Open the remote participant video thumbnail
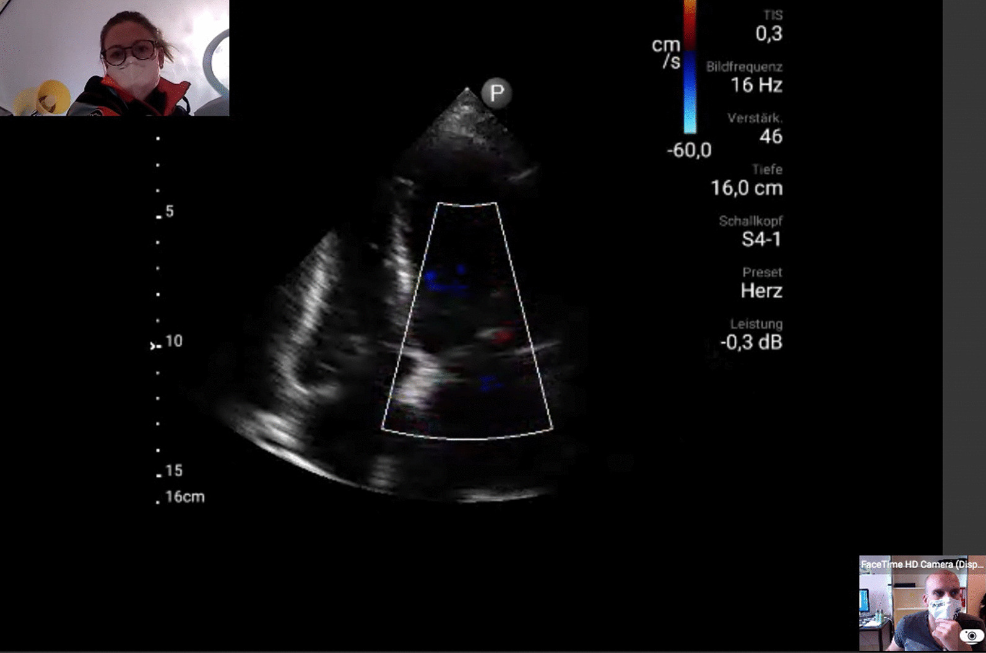 click(115, 58)
